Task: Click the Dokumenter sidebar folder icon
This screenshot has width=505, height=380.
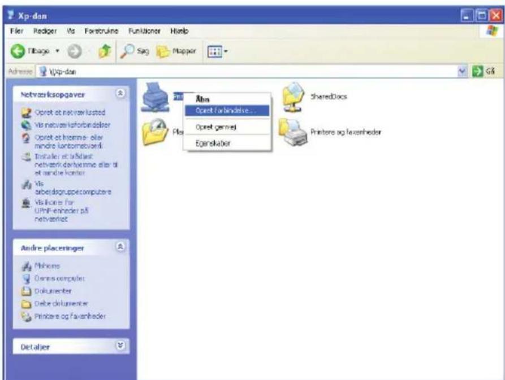Action: (26, 291)
